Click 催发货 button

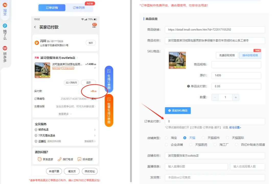(x=72, y=171)
